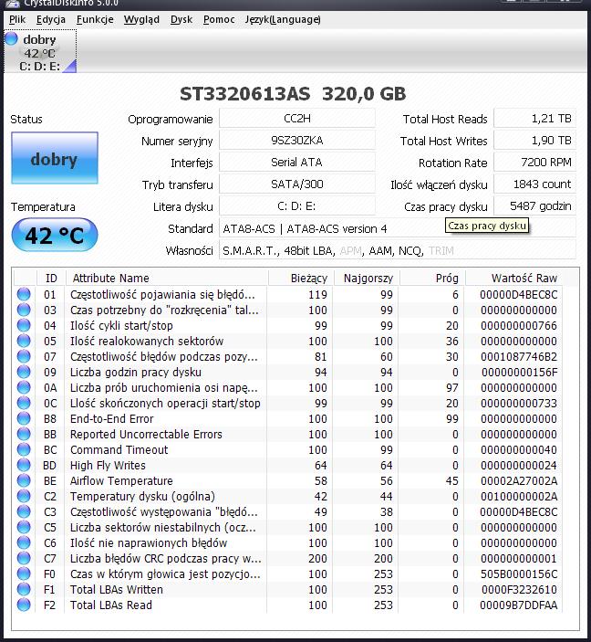Click the status orb for attribute F0
Image resolution: width=591 pixels, height=642 pixels.
pyautogui.click(x=24, y=574)
